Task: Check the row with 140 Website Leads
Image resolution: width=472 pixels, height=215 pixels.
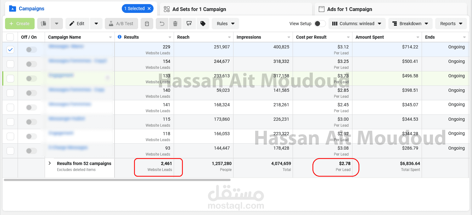Action: [10, 93]
